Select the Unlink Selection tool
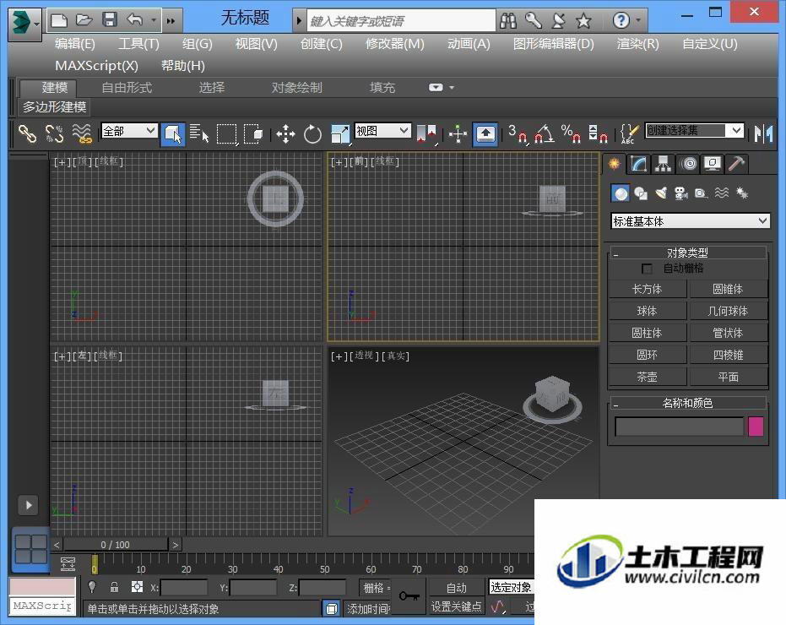This screenshot has width=786, height=625. click(x=54, y=134)
